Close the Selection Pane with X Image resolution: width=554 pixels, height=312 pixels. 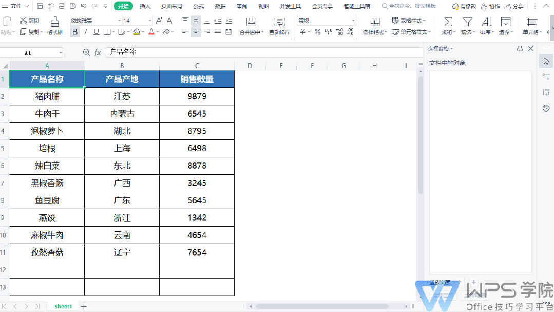(531, 48)
